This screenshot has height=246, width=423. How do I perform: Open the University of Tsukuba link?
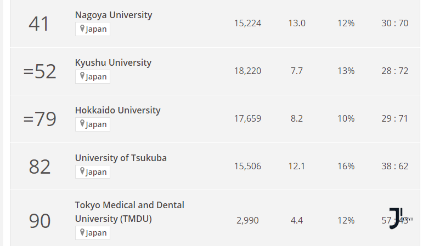[x=121, y=158]
